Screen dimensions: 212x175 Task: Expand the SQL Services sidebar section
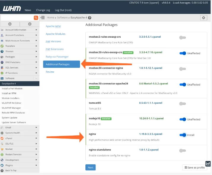pos(20,68)
